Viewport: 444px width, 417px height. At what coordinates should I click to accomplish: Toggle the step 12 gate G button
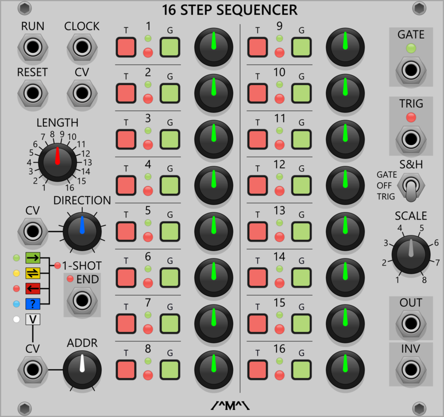tap(301, 185)
